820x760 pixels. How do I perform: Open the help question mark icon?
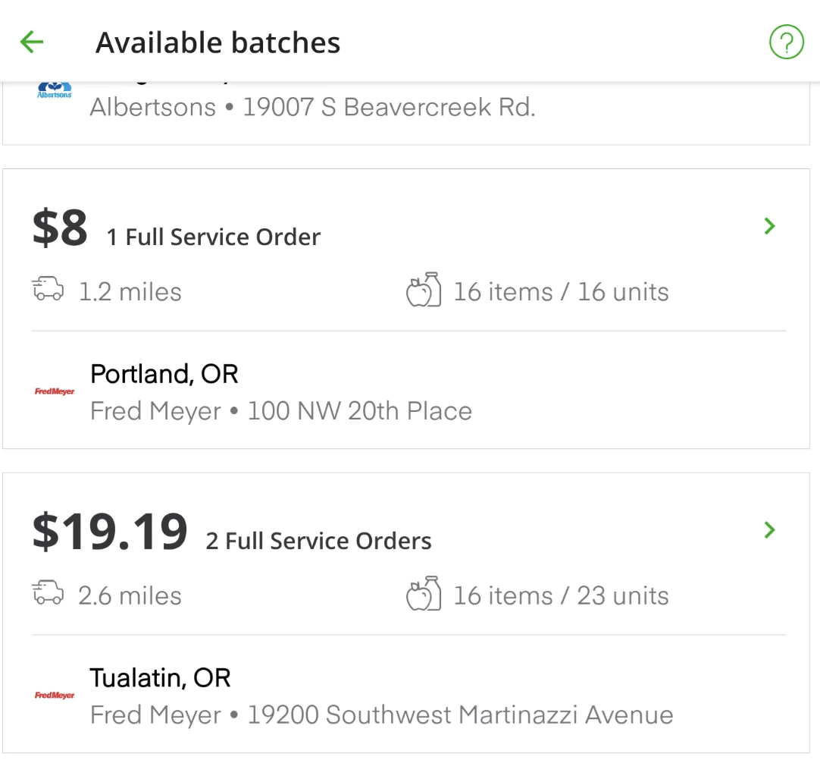click(x=786, y=42)
